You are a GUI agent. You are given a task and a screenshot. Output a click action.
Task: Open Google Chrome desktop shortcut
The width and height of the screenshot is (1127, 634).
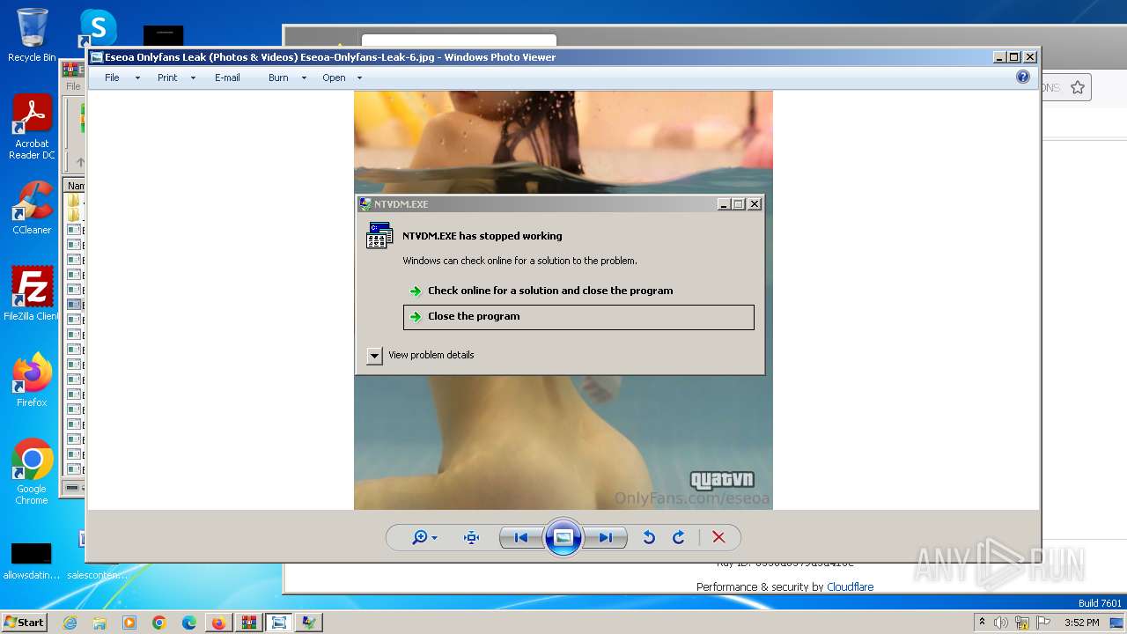tap(32, 472)
